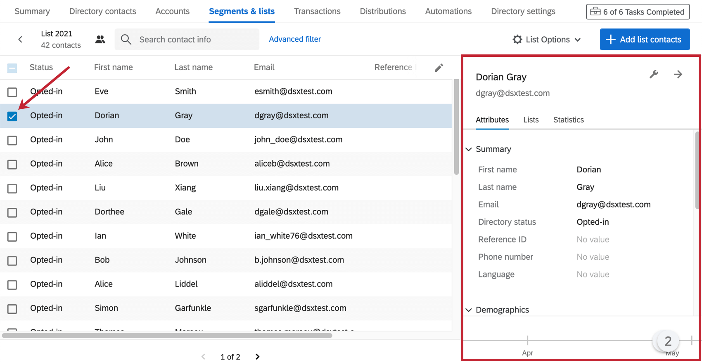Open the List Options dropdown

(547, 40)
